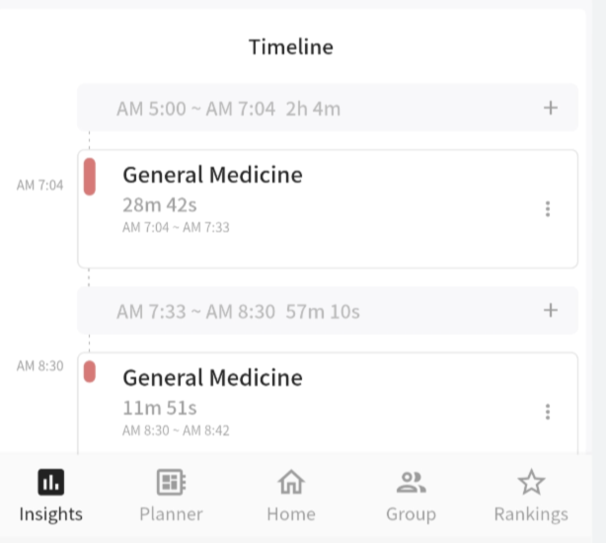Image resolution: width=606 pixels, height=543 pixels.
Task: Switch to the Rankings tab label
Action: point(531,513)
